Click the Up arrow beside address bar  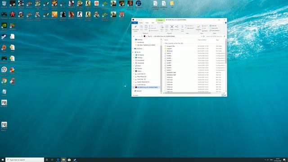point(142,36)
